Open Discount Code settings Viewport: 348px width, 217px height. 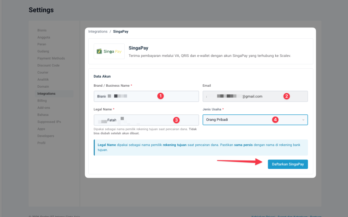[x=48, y=65]
